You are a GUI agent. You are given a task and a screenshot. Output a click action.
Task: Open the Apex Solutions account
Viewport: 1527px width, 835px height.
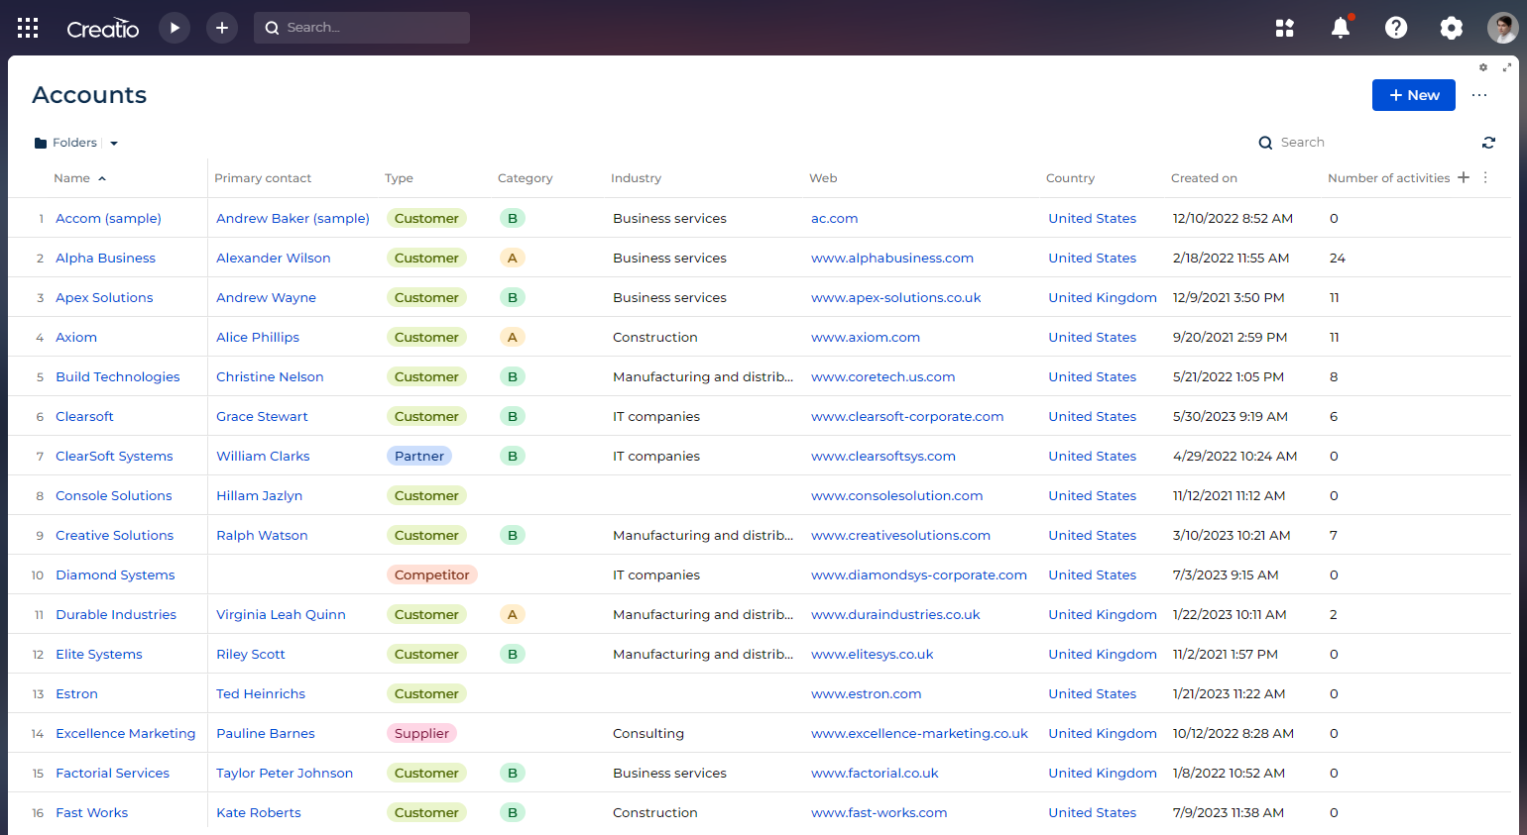coord(104,297)
